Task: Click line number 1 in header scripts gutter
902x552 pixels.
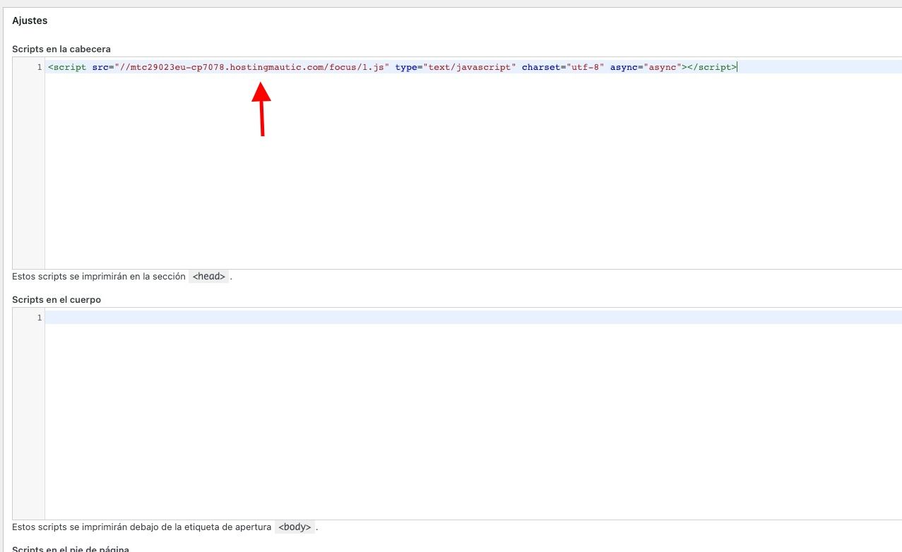Action: click(39, 67)
